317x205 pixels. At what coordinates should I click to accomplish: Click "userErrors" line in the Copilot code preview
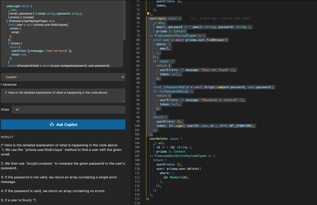42,51
